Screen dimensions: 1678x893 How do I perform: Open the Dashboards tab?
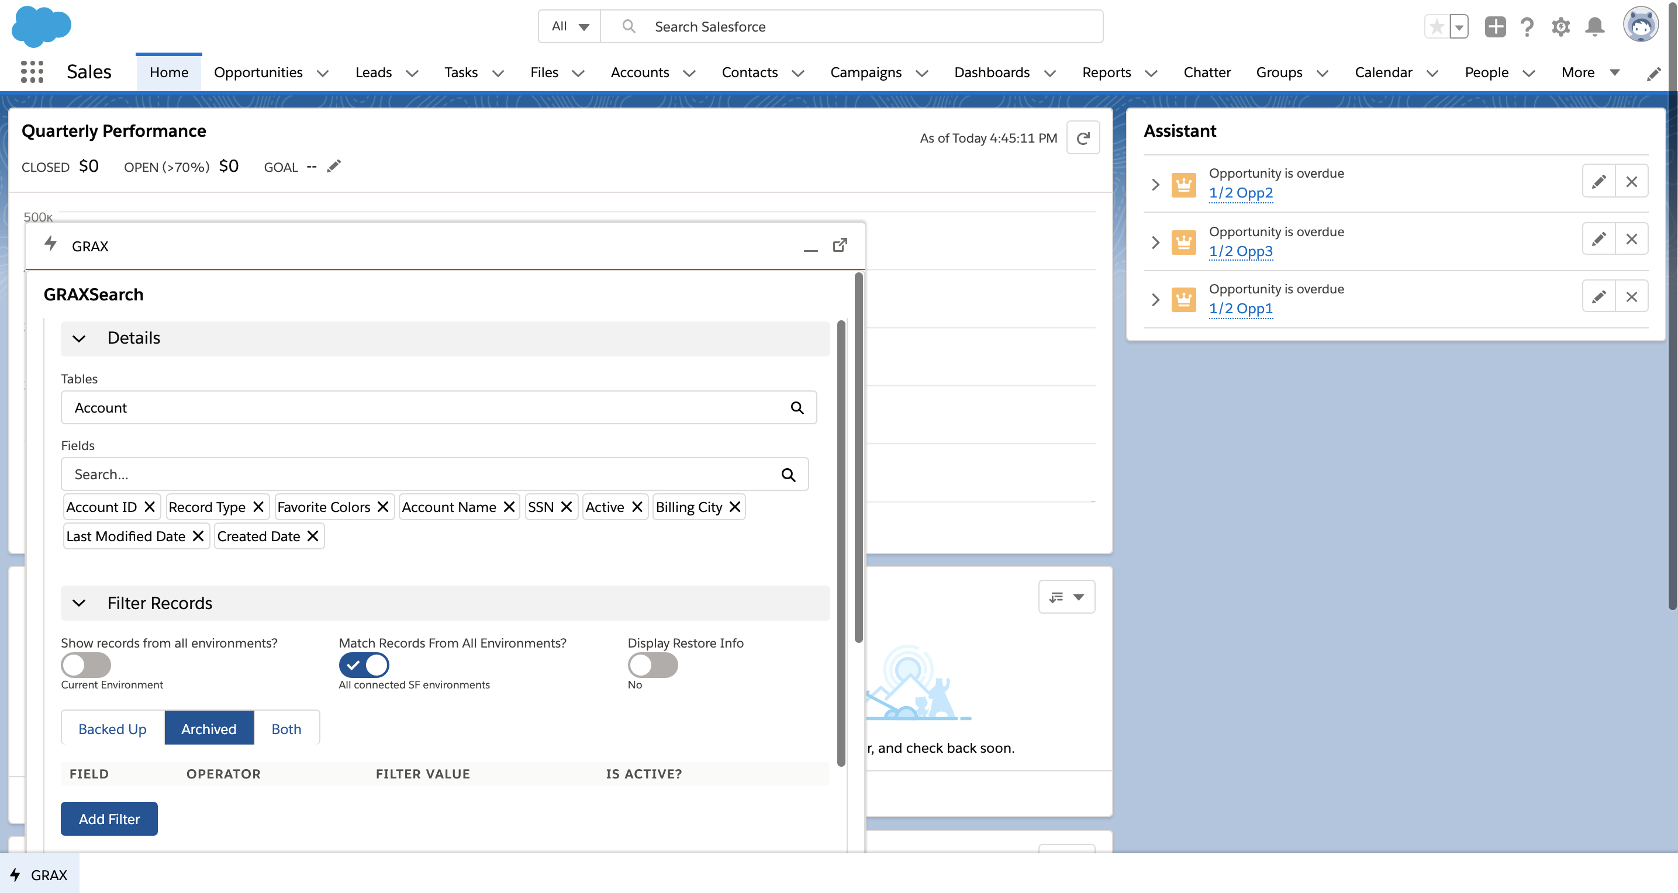992,72
